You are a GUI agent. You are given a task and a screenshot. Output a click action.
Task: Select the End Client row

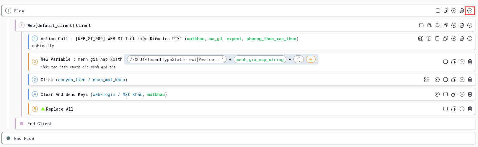point(245,124)
